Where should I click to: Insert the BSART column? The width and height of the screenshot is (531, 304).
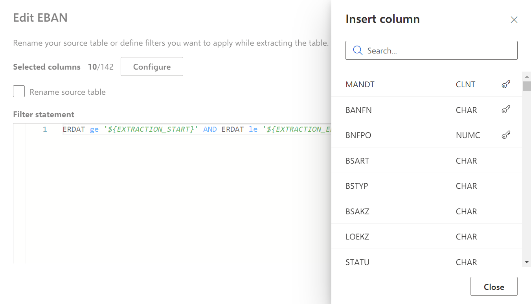tap(427, 160)
